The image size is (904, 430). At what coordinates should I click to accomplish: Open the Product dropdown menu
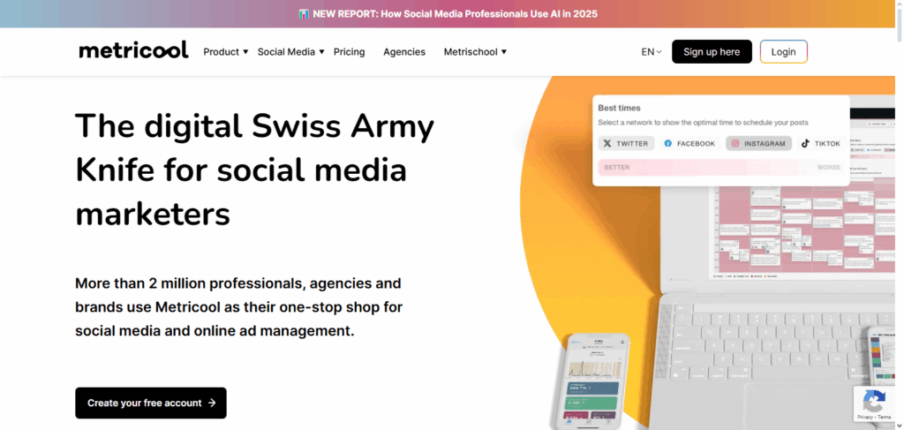[x=225, y=52]
